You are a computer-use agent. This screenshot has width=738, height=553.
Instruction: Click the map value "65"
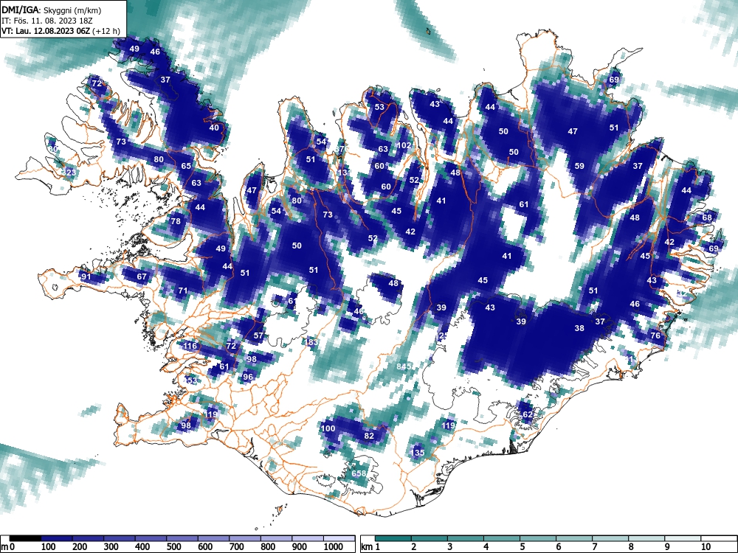tap(187, 166)
